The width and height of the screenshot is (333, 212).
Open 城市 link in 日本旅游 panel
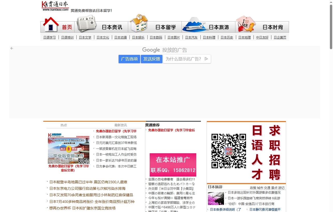260,188
